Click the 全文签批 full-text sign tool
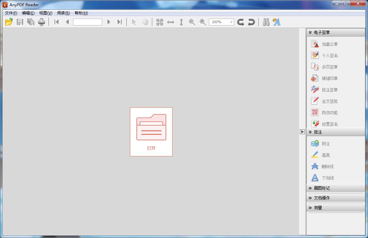The image size is (368, 238). point(329,101)
